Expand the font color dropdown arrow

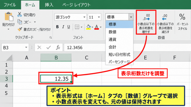(x=101, y=27)
